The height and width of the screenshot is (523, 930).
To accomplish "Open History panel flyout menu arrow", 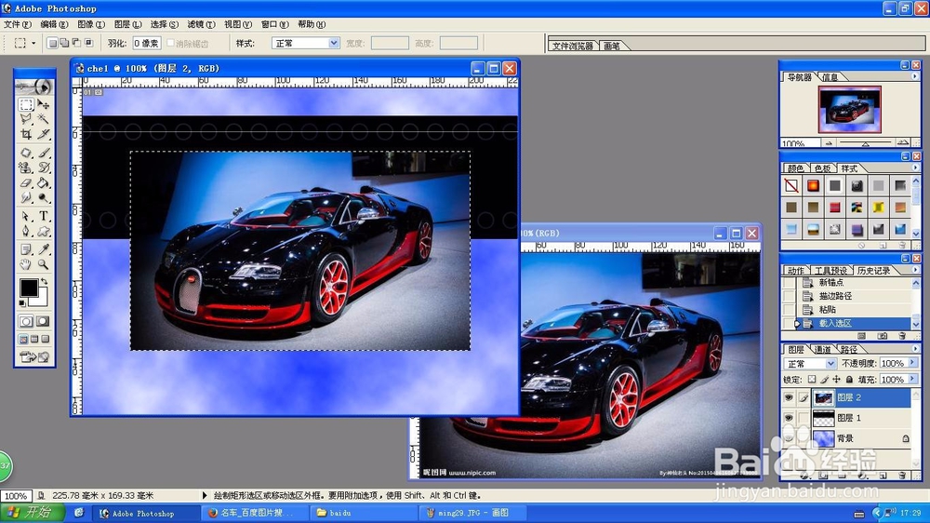I will pos(914,270).
